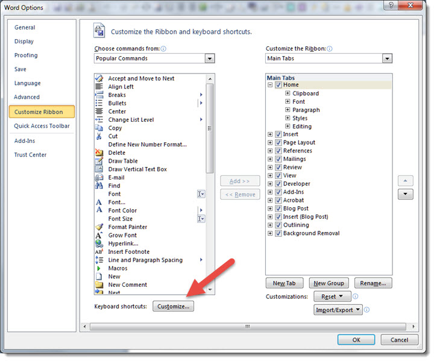Expand the Blog Post tab node
The height and width of the screenshot is (361, 434).
(270, 209)
